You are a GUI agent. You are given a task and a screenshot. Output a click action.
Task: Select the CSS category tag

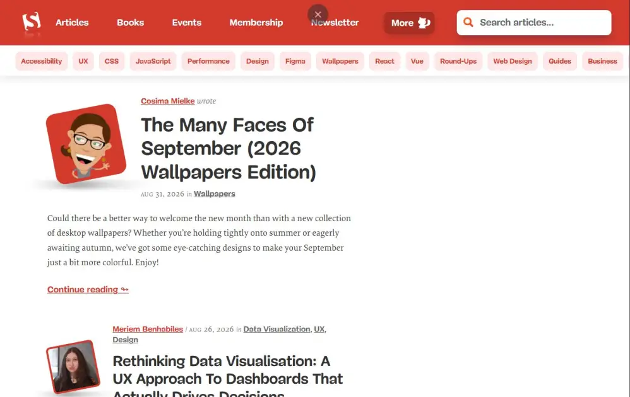pos(112,61)
